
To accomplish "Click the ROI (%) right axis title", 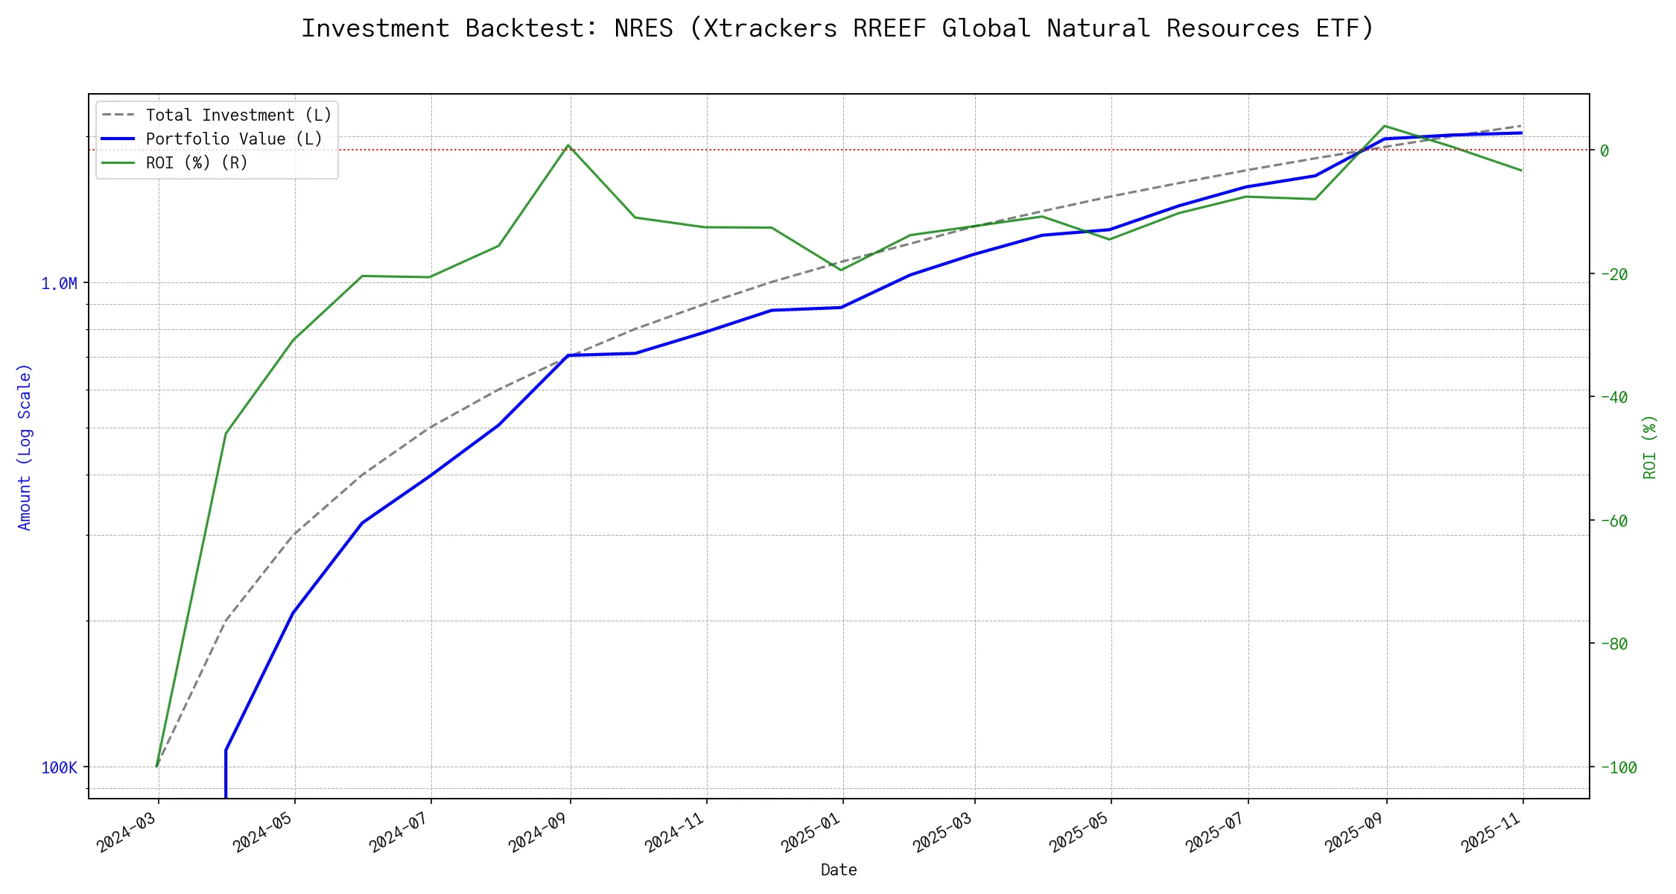I will click(1650, 447).
